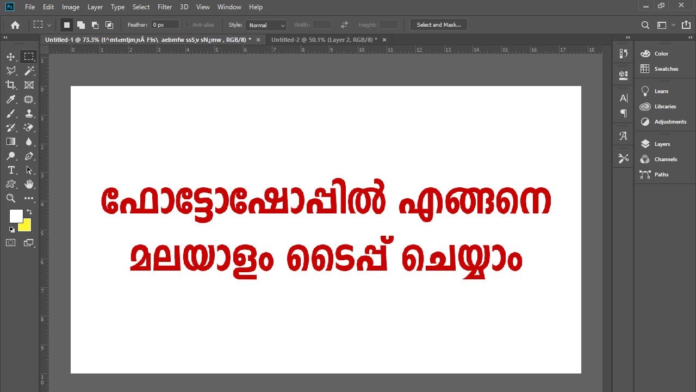The width and height of the screenshot is (696, 392).
Task: Select the Clone Stamp tool
Action: (x=29, y=113)
